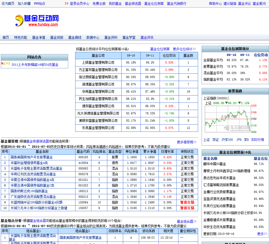Open 长盛电子信息主题灵活配置混合基金 in 推荐榜
The height and width of the screenshot is (244, 269).
[x=36, y=168]
